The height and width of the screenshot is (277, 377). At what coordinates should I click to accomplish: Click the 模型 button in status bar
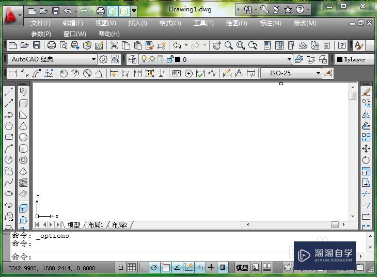click(x=242, y=267)
